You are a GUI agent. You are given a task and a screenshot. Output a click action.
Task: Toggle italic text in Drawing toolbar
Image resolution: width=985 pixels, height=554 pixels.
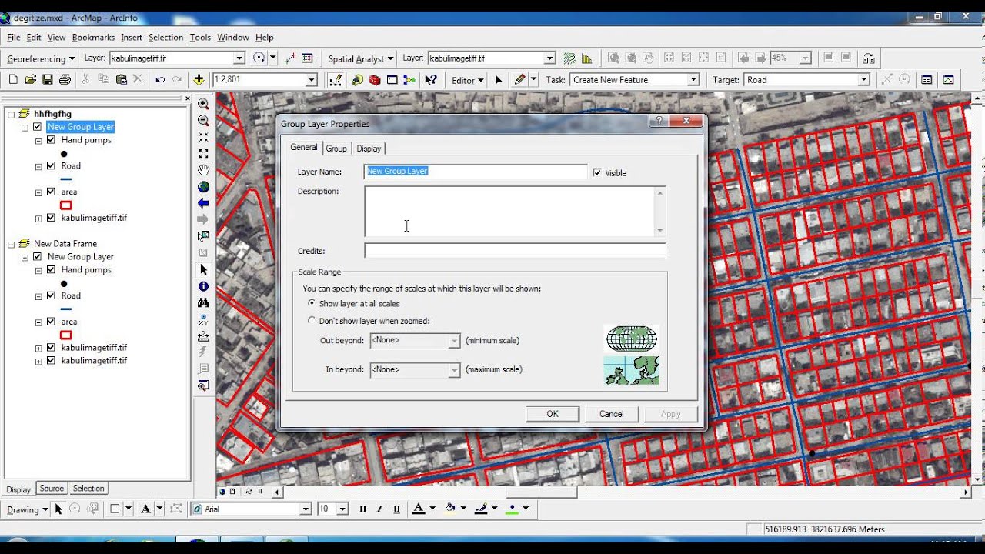(379, 509)
